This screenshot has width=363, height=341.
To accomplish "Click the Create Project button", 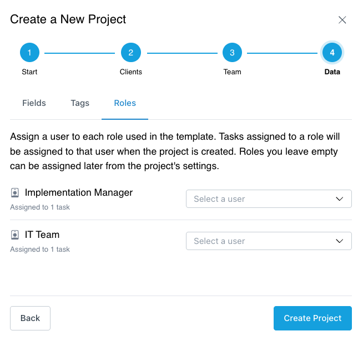I will click(312, 318).
